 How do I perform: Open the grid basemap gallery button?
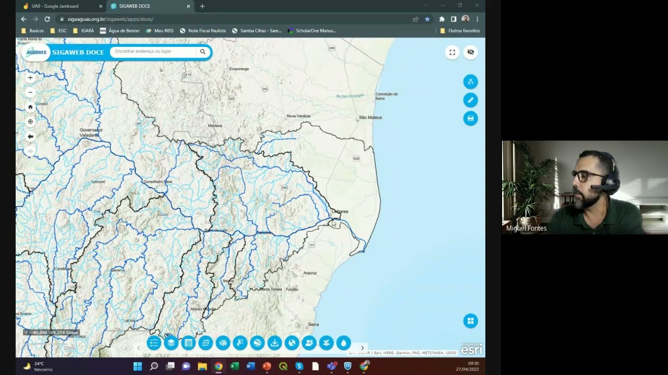click(x=471, y=321)
